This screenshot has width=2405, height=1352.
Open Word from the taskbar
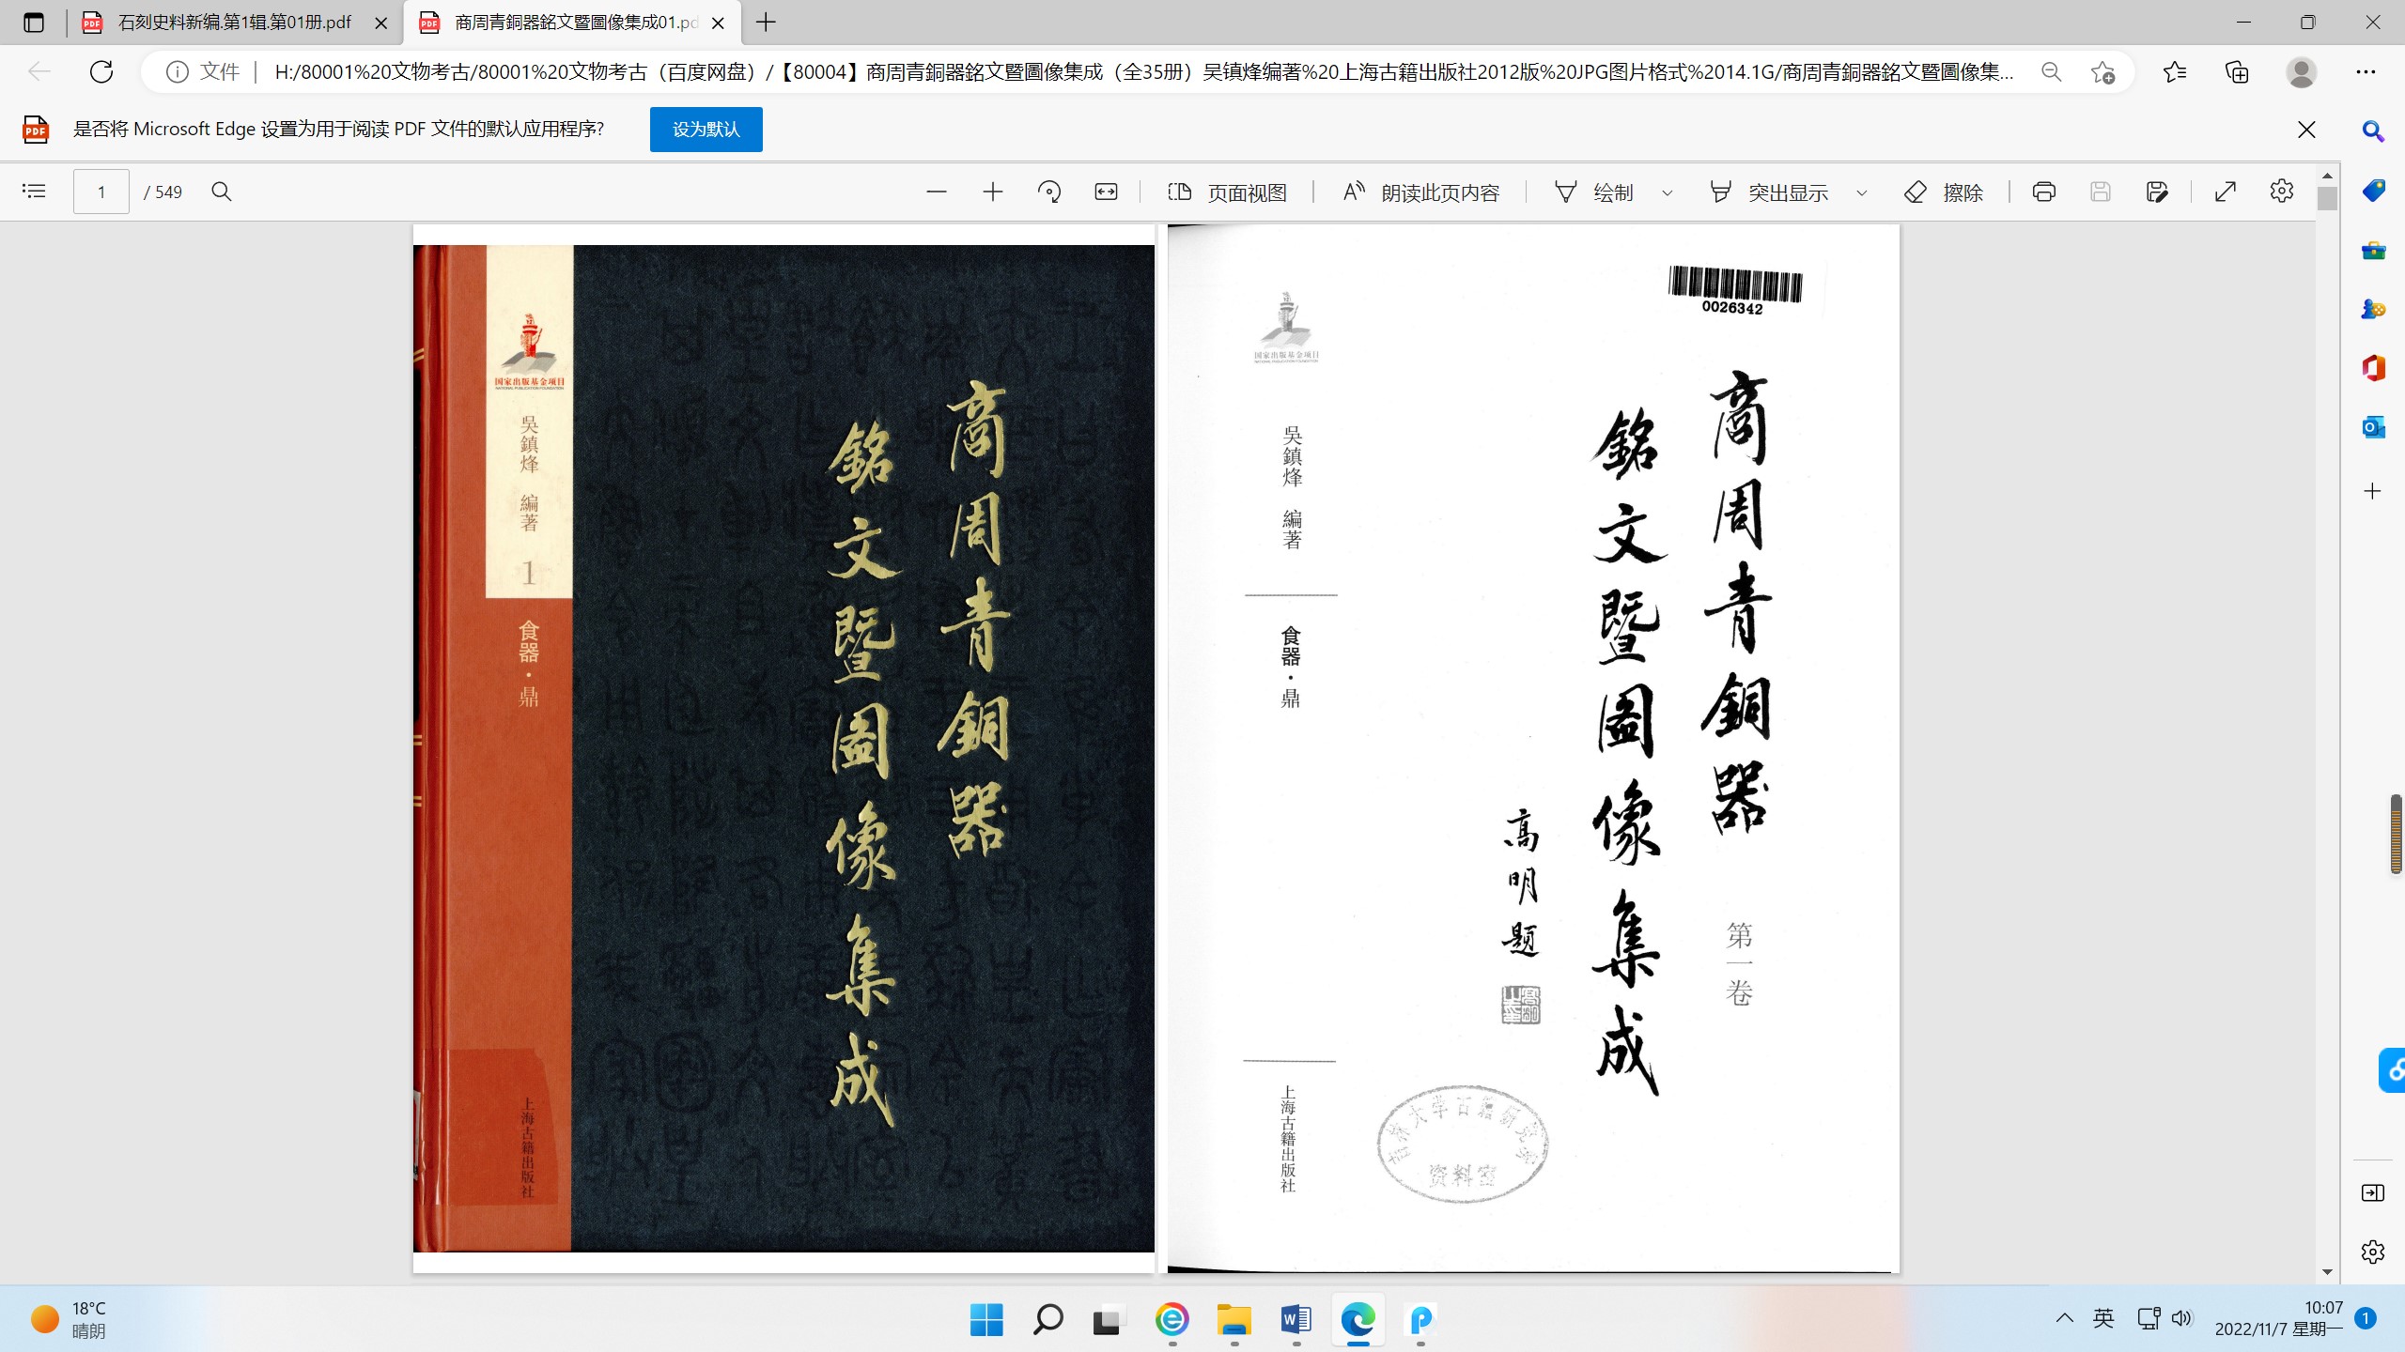[x=1296, y=1320]
